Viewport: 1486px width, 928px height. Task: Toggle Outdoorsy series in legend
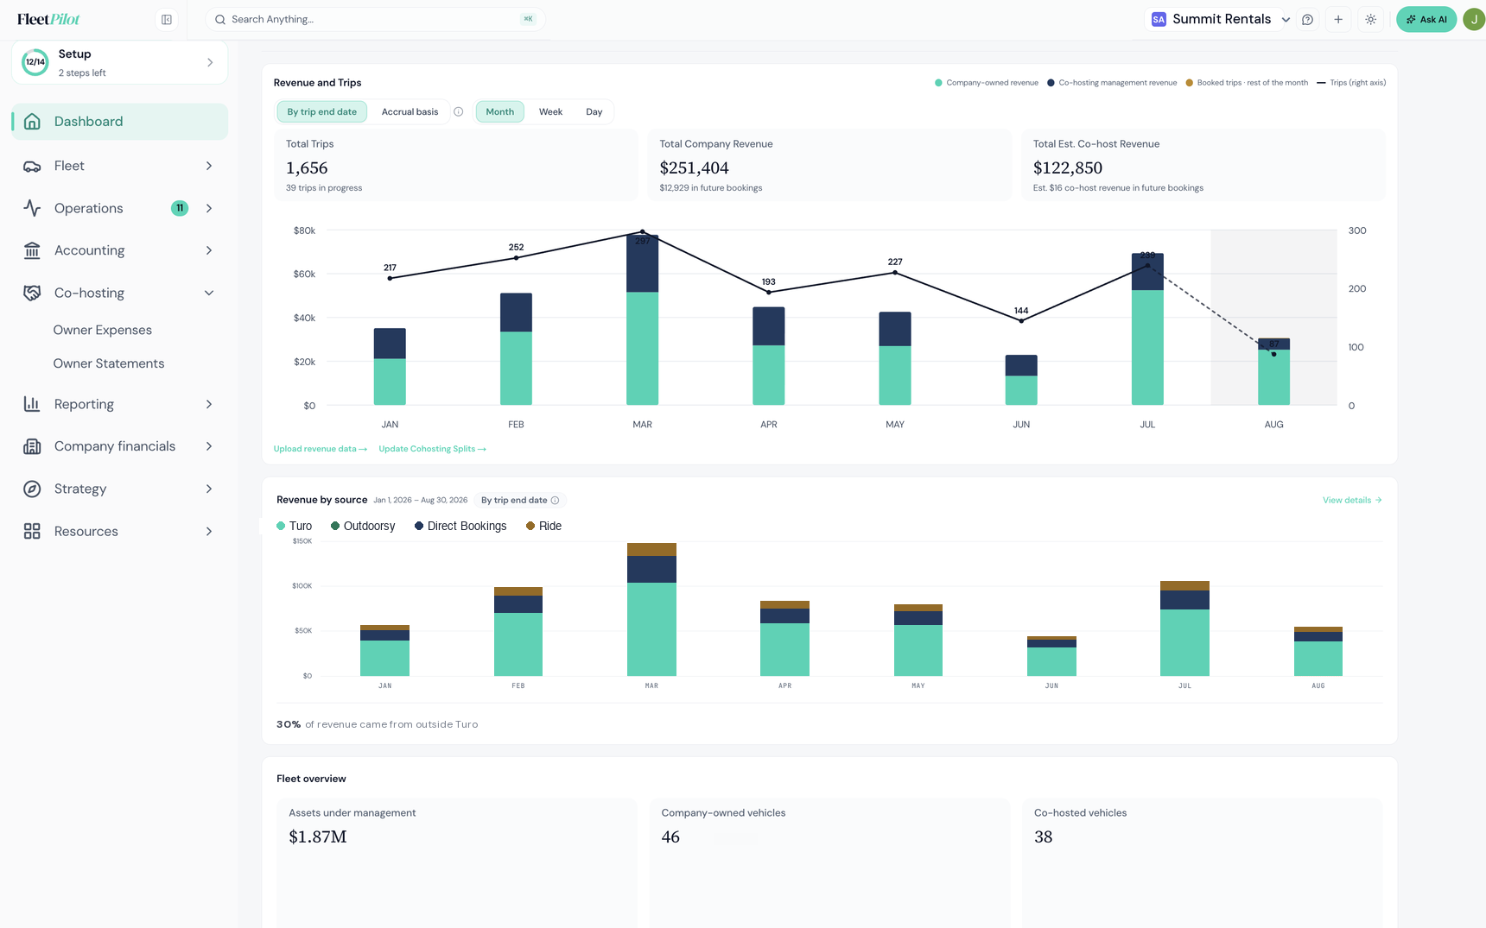(363, 526)
